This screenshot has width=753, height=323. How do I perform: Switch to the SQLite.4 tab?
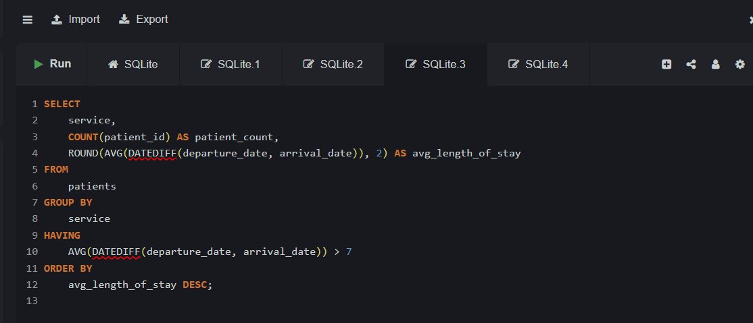click(538, 64)
